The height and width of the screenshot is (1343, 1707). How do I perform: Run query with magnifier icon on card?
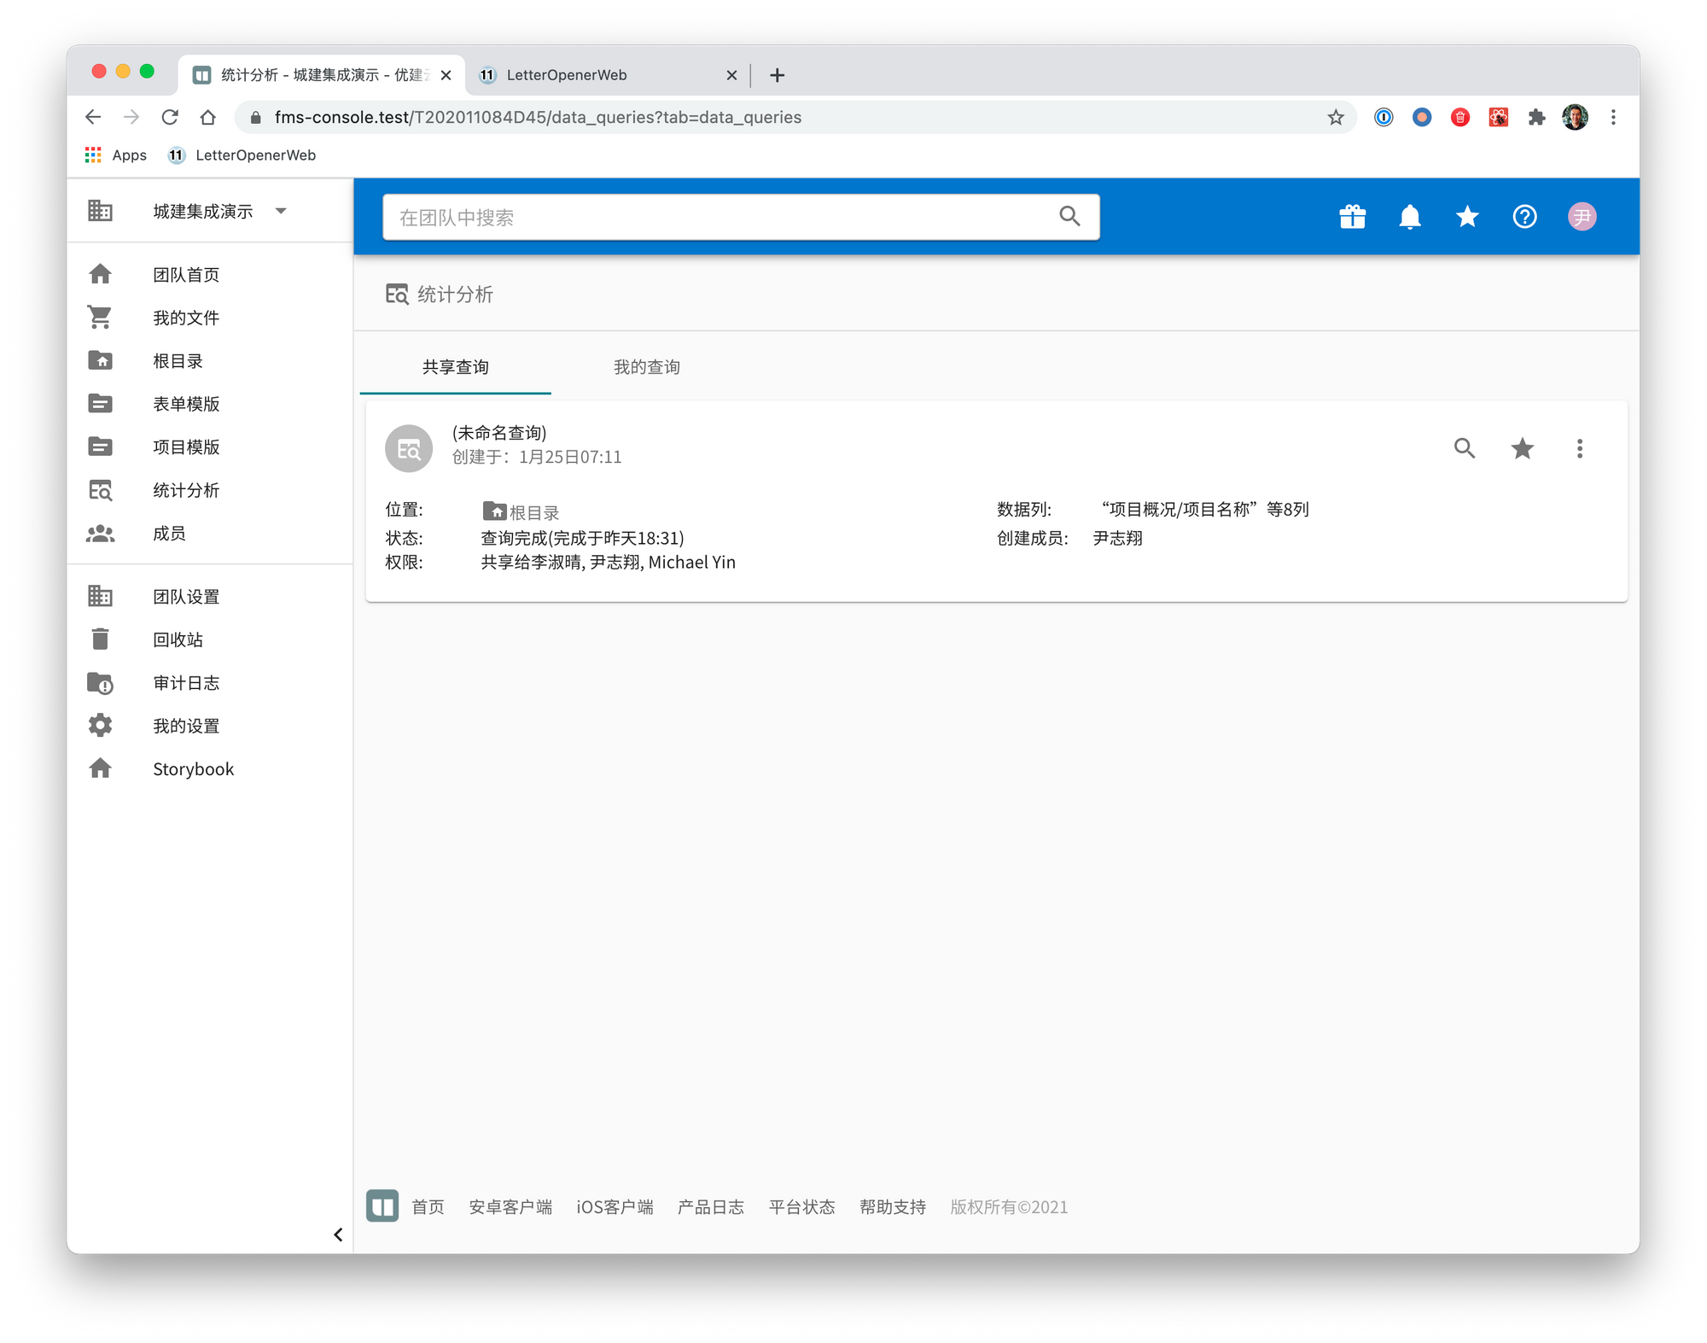coord(1465,448)
